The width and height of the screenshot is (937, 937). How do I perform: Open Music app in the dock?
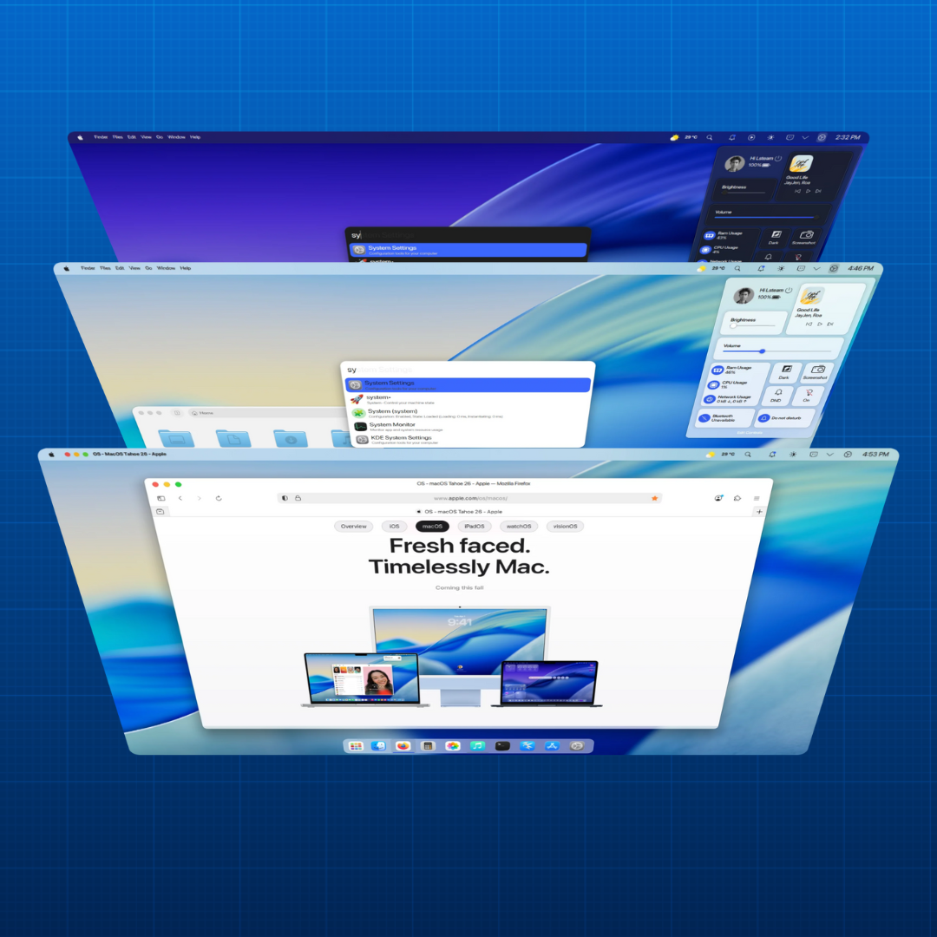pyautogui.click(x=477, y=746)
